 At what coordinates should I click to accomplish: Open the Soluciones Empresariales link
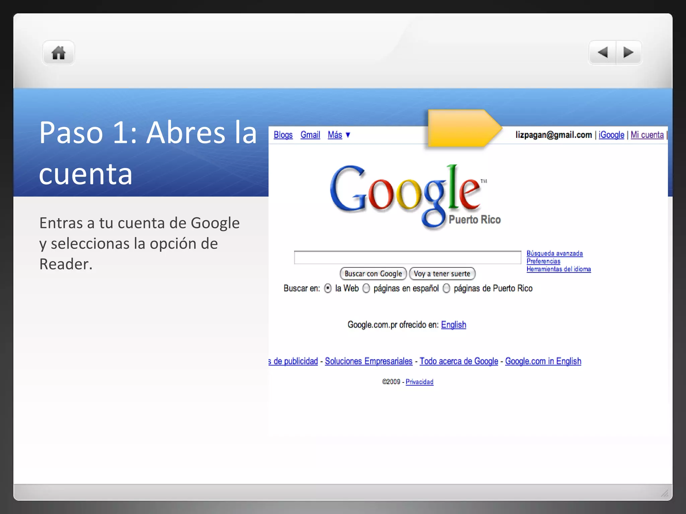pos(368,361)
